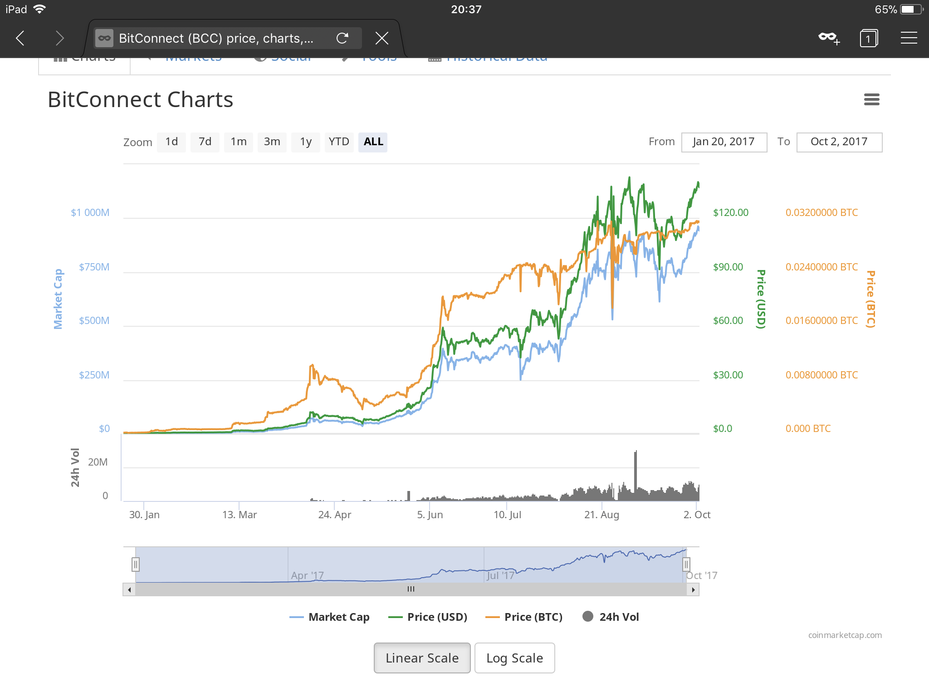Open the browser hamburger menu

(x=909, y=38)
